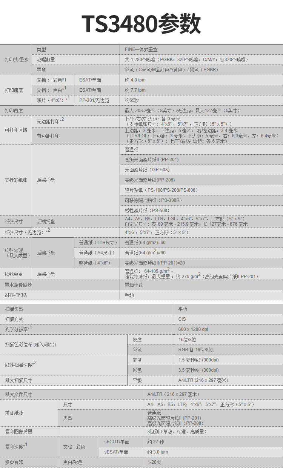Select the 对齐打印头 row label
Viewport: 283px width, 469px height.
click(16, 295)
